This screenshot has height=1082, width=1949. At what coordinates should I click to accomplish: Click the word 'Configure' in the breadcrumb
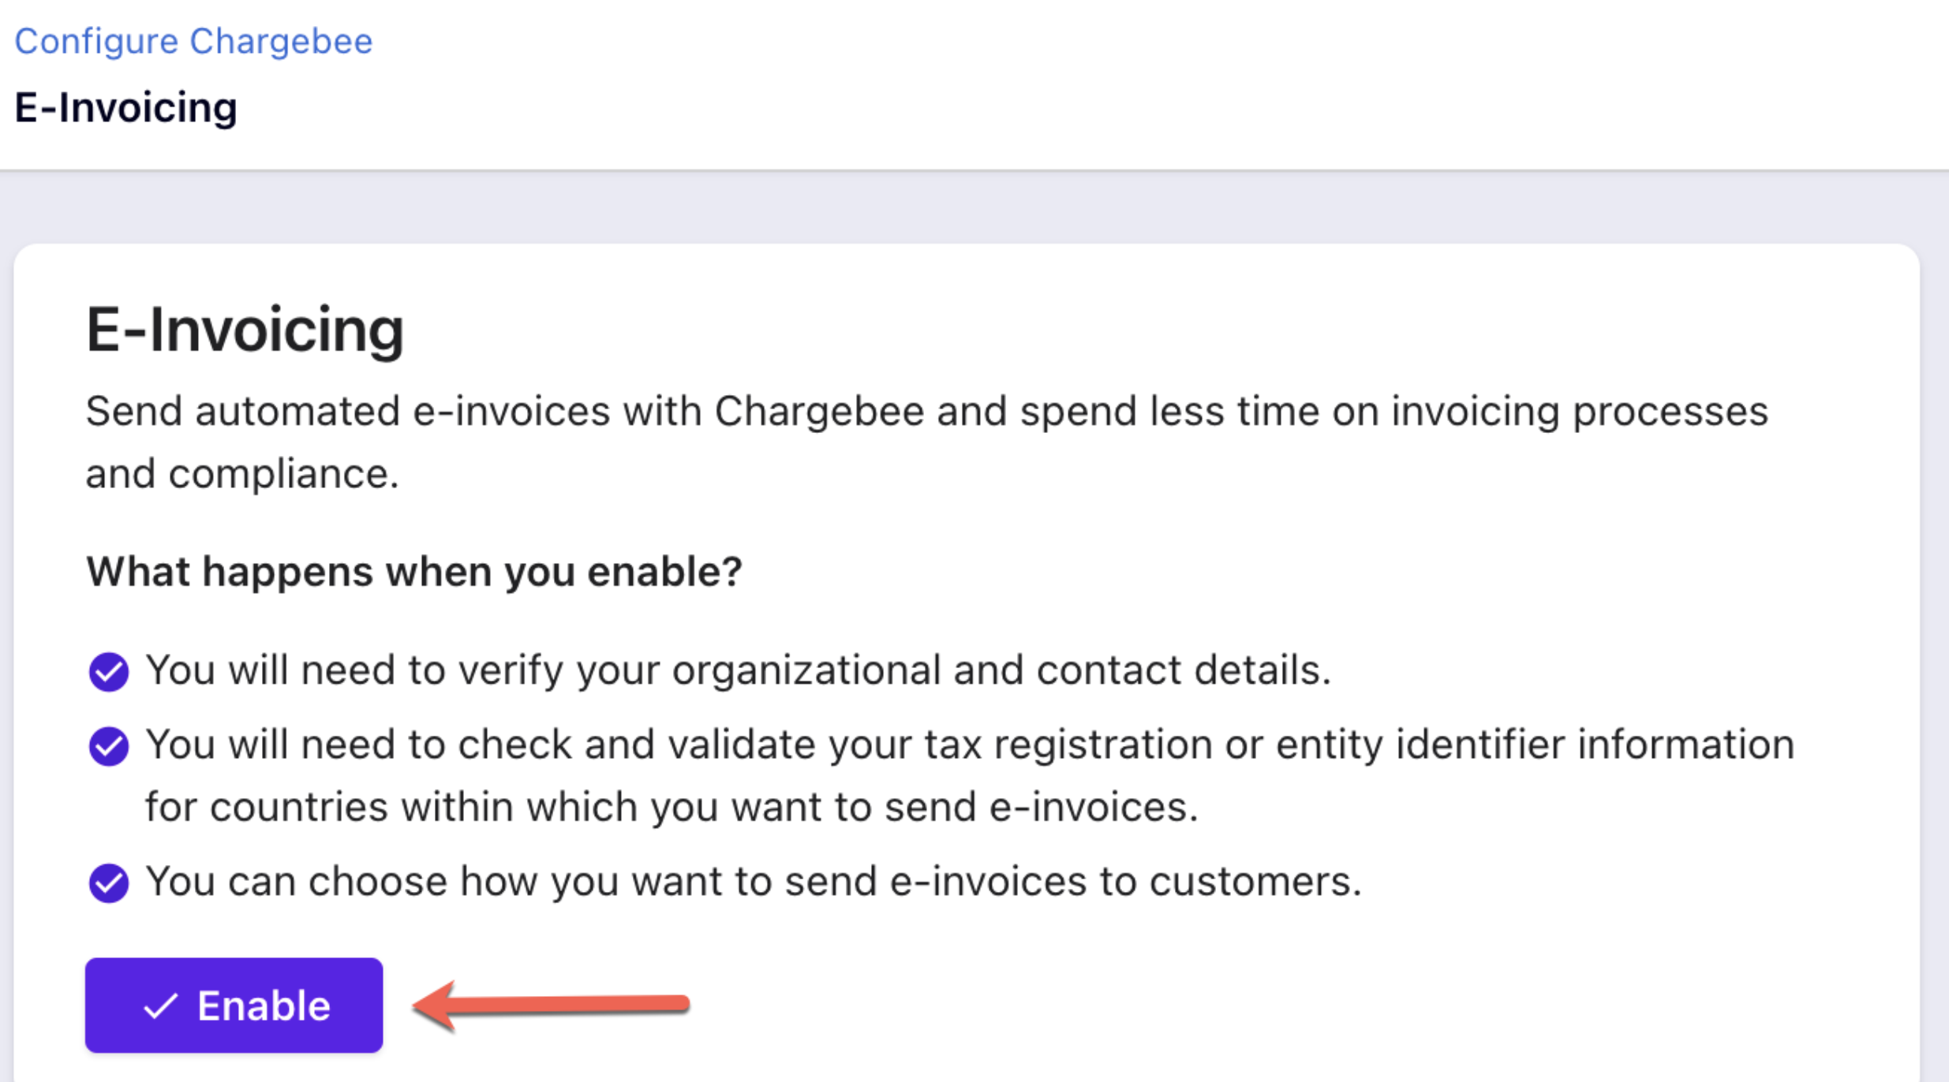(96, 41)
